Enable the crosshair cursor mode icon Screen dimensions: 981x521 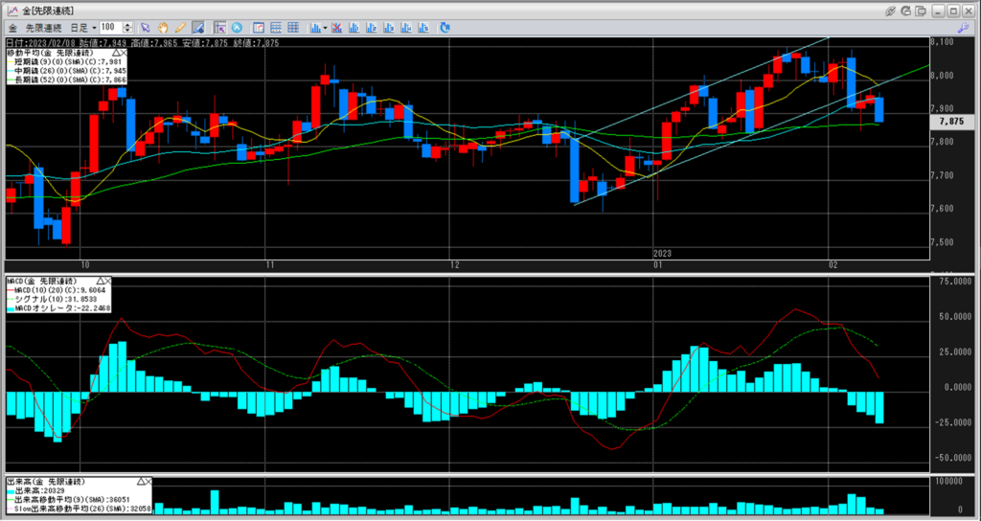coord(219,28)
